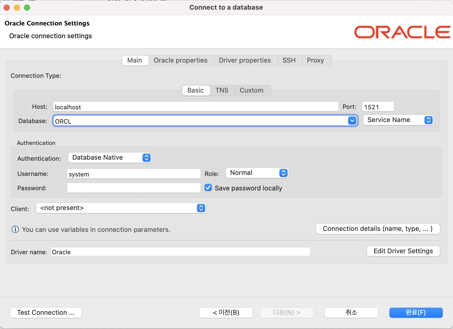Click the 취소 cancel button
Viewport: 453px width, 329px height.
351,312
